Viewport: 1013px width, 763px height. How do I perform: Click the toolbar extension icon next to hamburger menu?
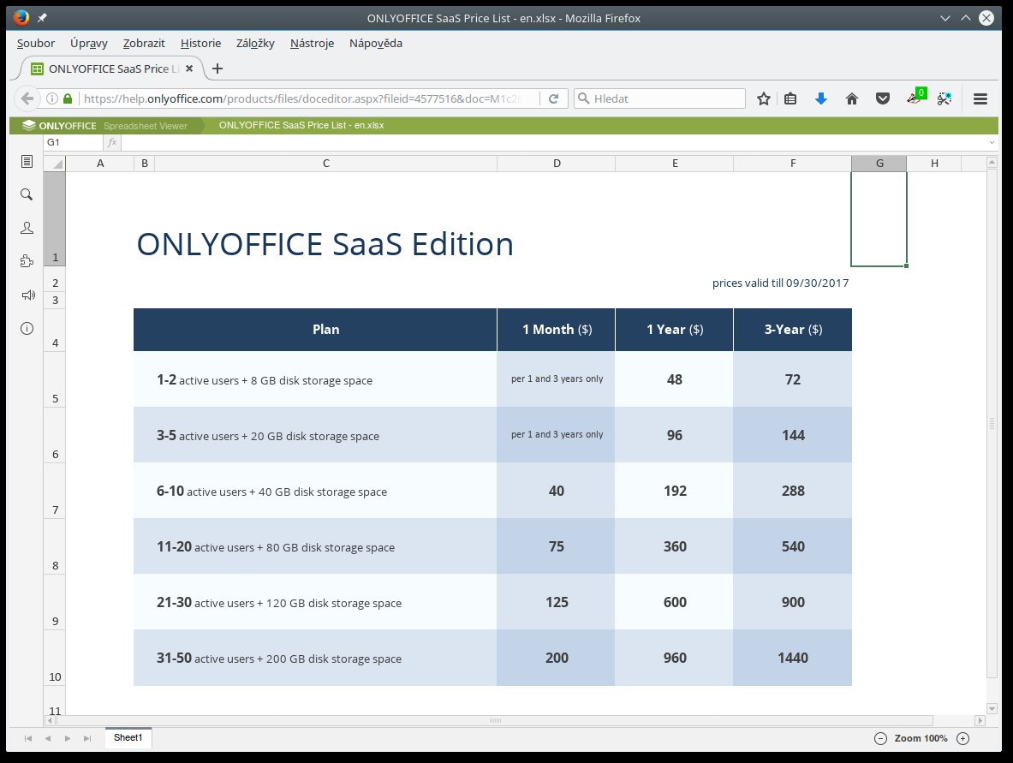(x=944, y=98)
